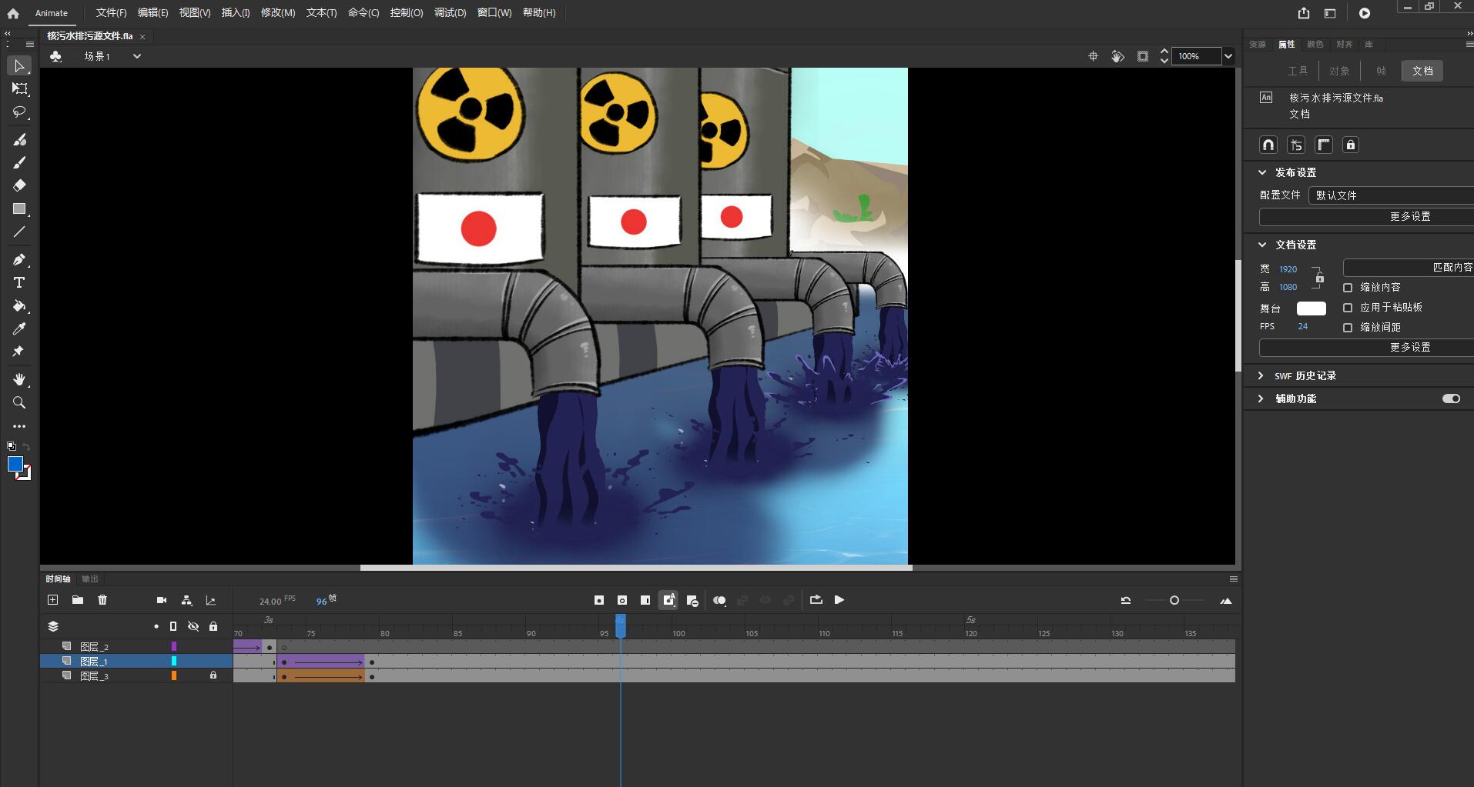Open the timeline panel options menu
This screenshot has height=787, width=1474.
pyautogui.click(x=1233, y=579)
